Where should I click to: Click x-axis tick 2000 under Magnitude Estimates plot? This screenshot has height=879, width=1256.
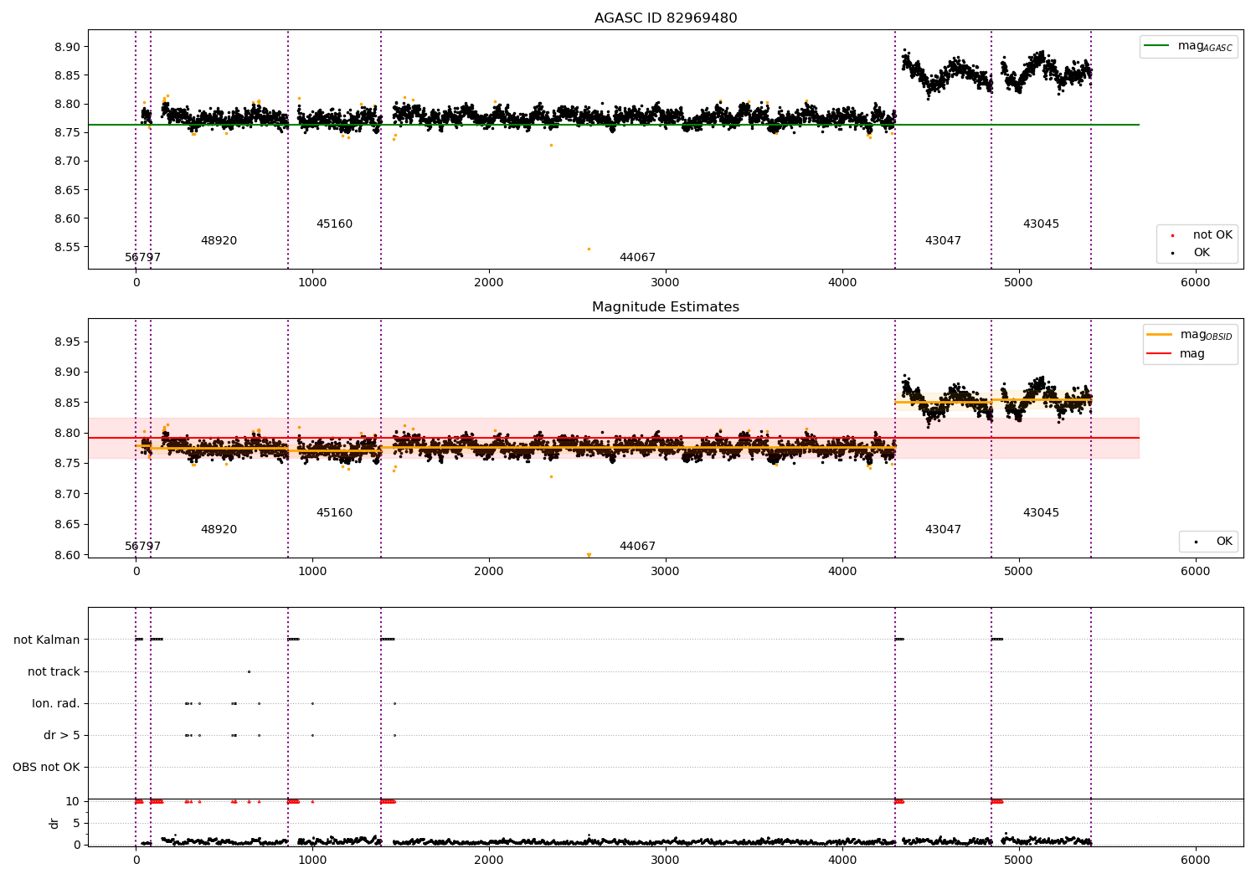point(489,571)
